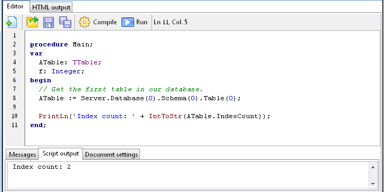Click 'procedure Main;' on line 2
This screenshot has height=192, width=384.
tap(61, 44)
